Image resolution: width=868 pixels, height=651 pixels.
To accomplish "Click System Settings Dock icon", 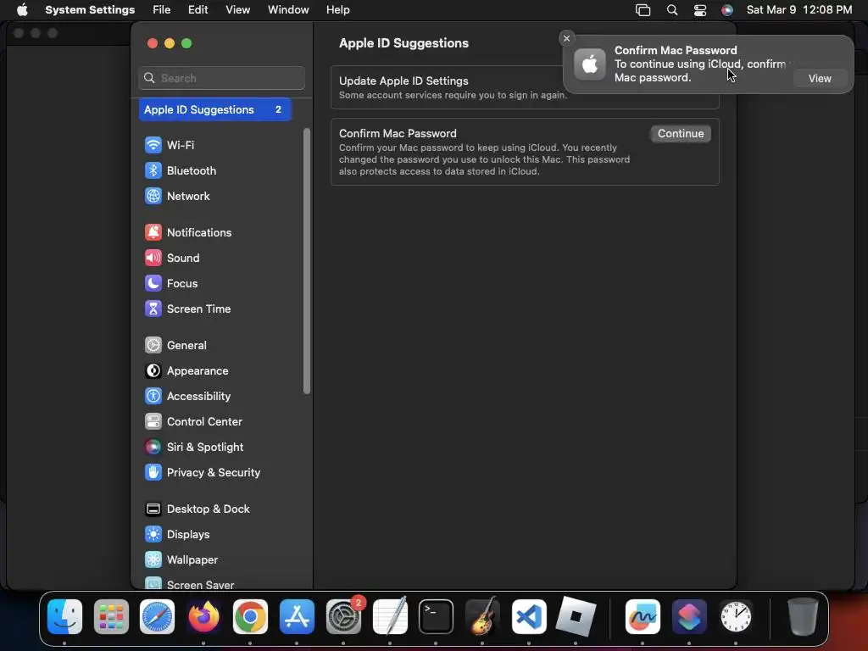I will (x=343, y=616).
